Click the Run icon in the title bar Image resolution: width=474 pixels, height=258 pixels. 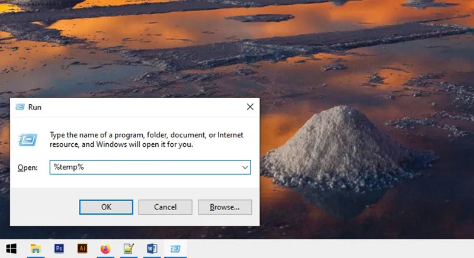tap(20, 107)
